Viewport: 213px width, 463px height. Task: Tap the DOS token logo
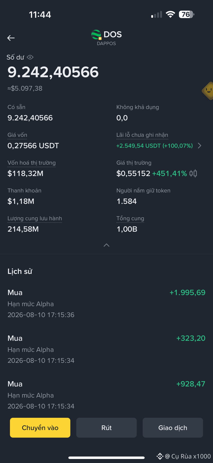click(96, 35)
